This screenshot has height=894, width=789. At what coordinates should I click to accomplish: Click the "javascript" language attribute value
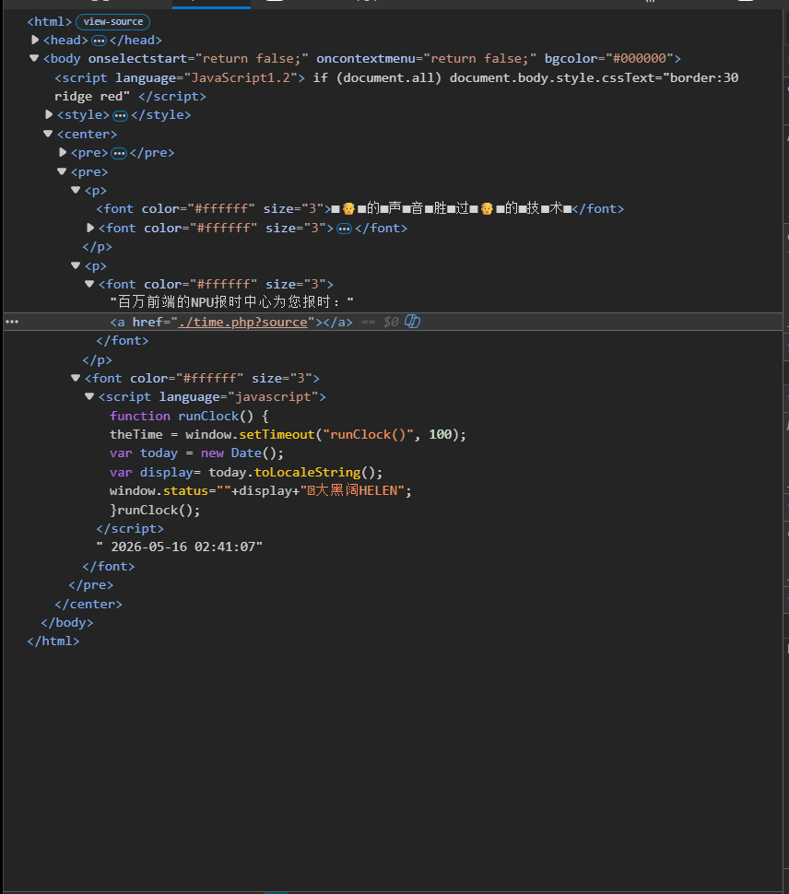click(273, 397)
